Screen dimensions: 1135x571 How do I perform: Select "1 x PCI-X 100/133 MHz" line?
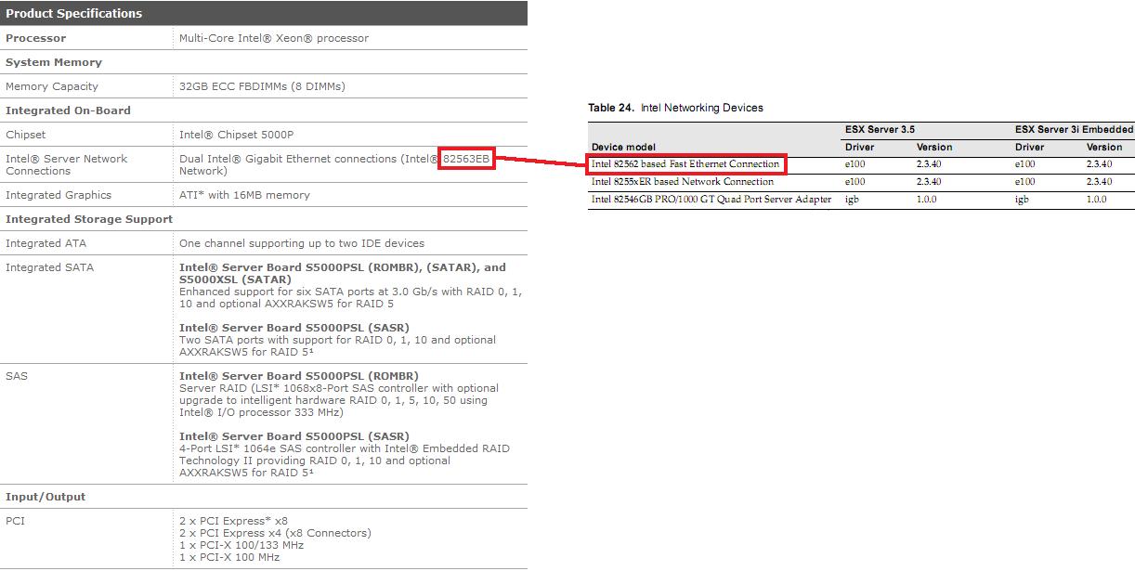[241, 545]
